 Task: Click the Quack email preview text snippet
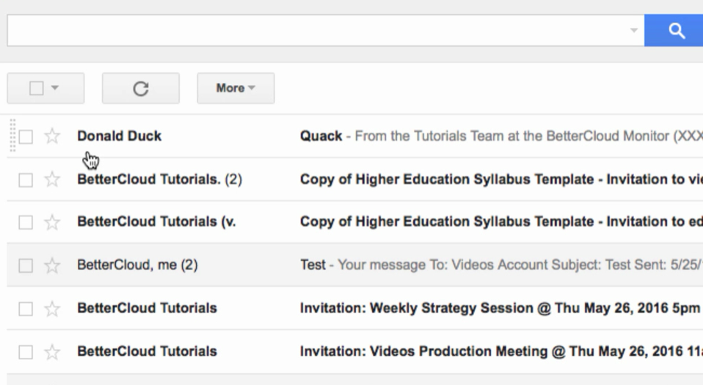point(528,136)
